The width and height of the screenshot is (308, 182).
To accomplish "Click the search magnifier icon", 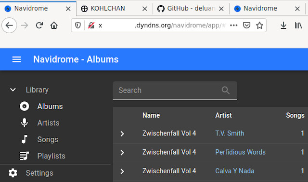I will [226, 90].
